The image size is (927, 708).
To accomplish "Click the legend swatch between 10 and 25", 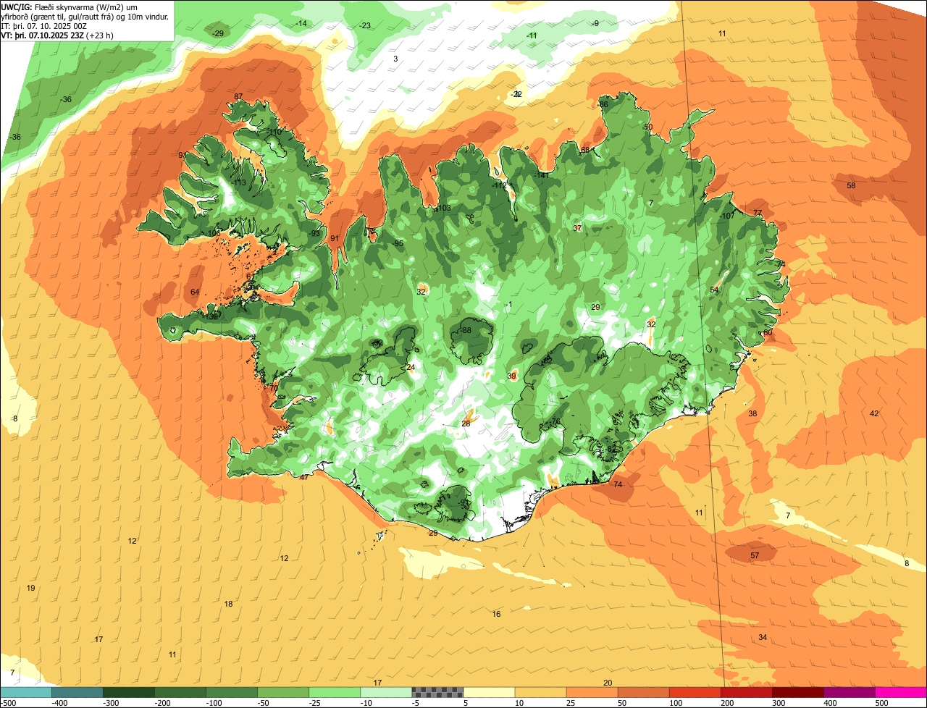I will (540, 692).
